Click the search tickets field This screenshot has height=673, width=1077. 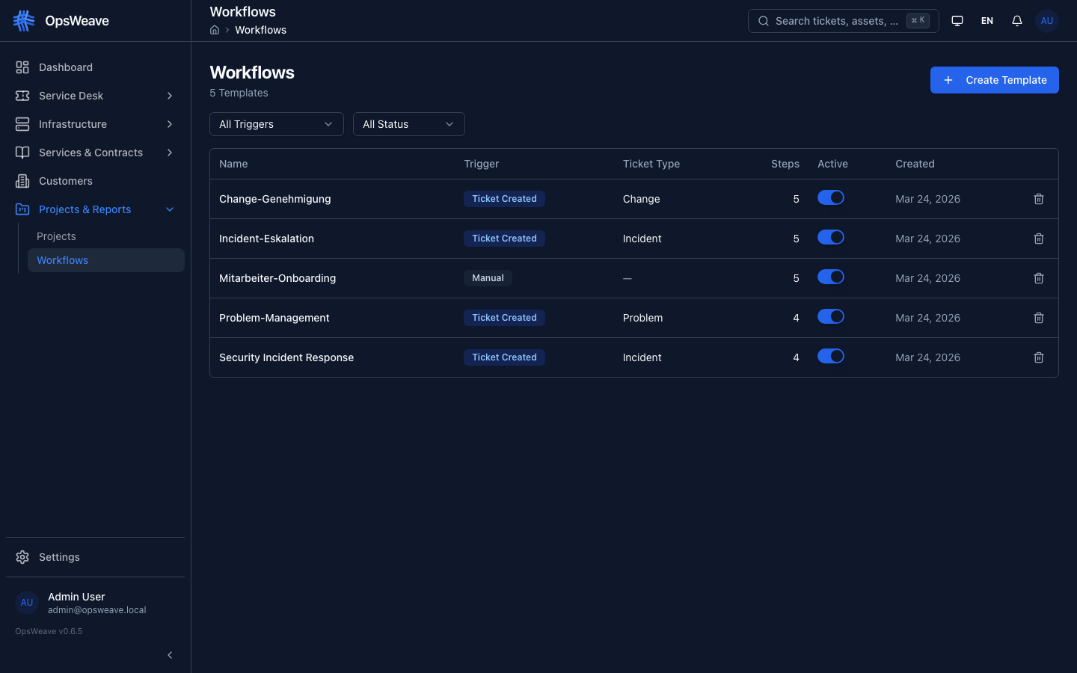pos(838,20)
